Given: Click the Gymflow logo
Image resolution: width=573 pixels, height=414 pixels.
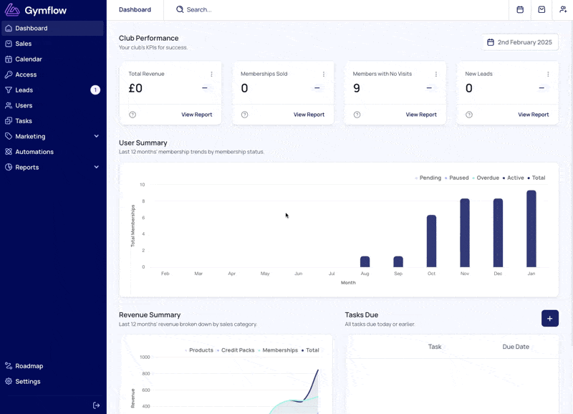Looking at the screenshot, I should click(36, 10).
